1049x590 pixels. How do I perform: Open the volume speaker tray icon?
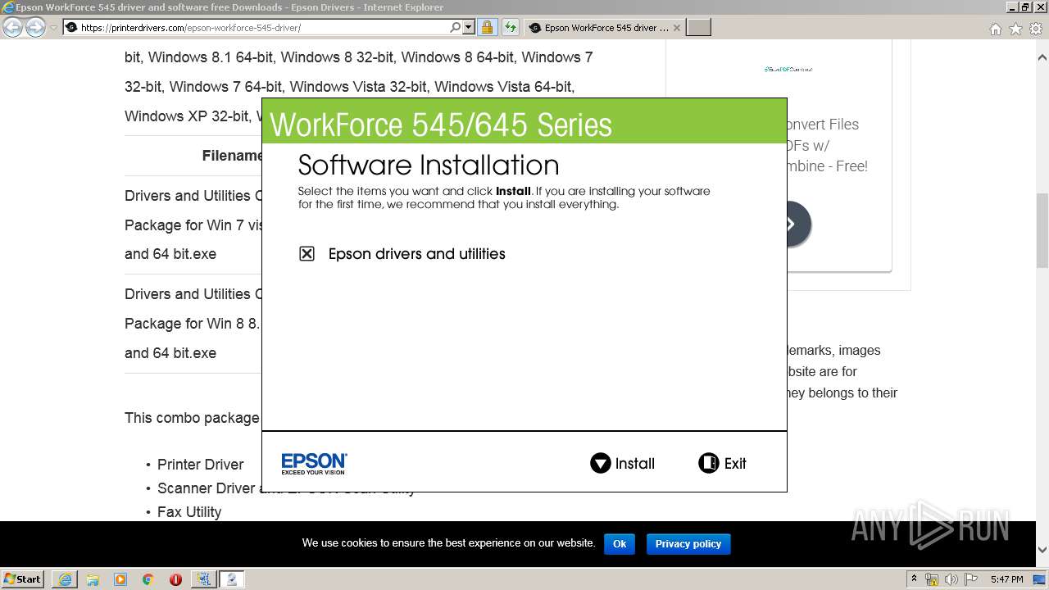[x=951, y=579]
